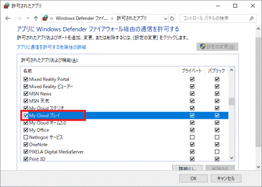Click プライベート column header
262x187 pixels.
pos(192,71)
